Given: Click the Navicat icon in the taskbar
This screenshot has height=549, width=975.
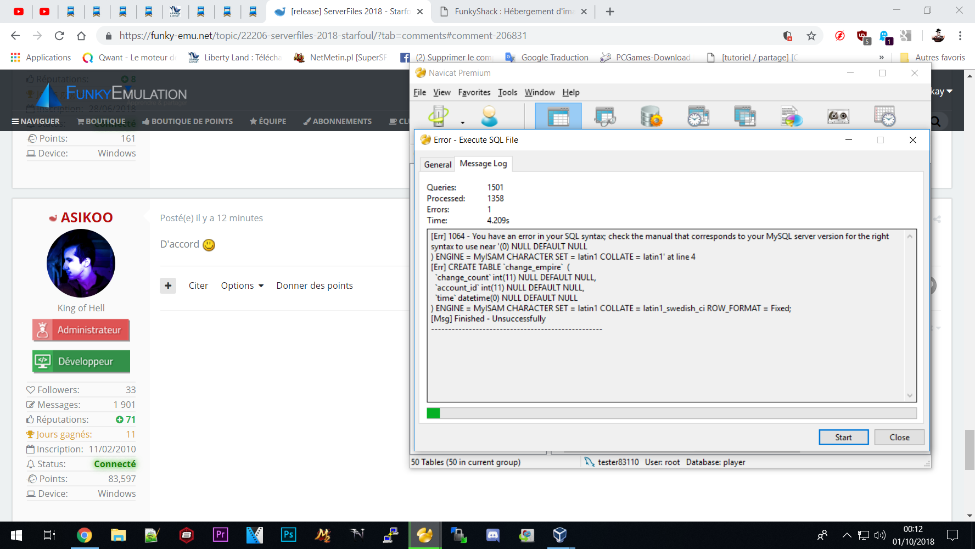Looking at the screenshot, I should click(x=424, y=535).
